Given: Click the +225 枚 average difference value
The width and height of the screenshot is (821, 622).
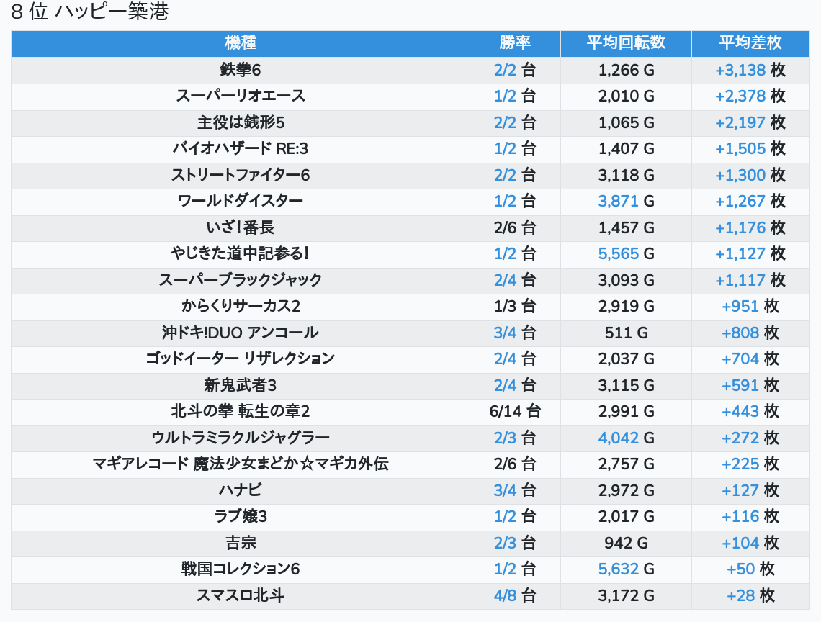Looking at the screenshot, I should coord(750,464).
